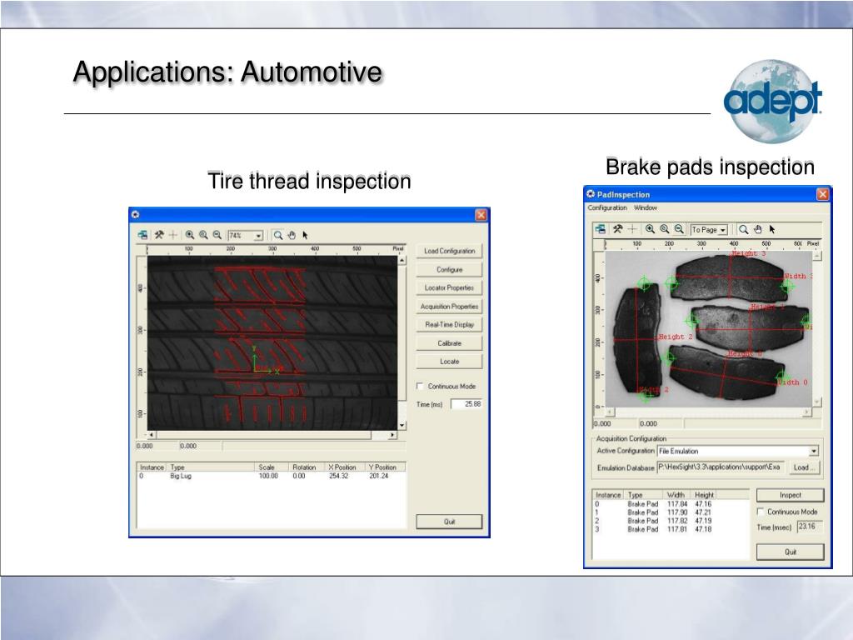Click the display settings icon in tire inspection toolbar
The height and width of the screenshot is (640, 853).
[142, 235]
